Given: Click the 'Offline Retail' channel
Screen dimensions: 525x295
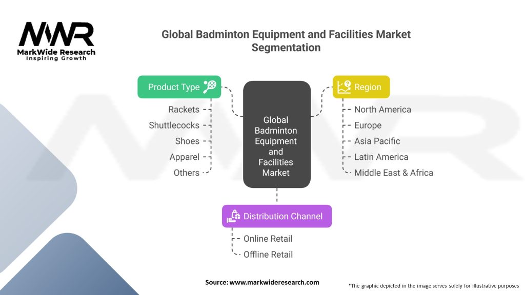Looking at the screenshot, I should [268, 254].
